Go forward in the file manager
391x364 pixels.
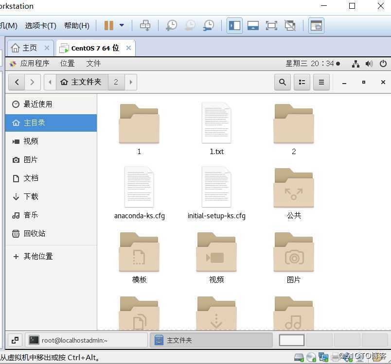tap(33, 82)
